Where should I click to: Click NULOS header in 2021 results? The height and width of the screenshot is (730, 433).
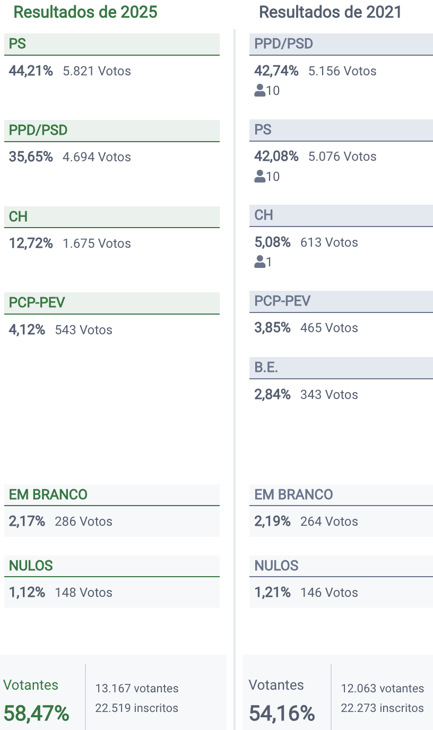341,566
